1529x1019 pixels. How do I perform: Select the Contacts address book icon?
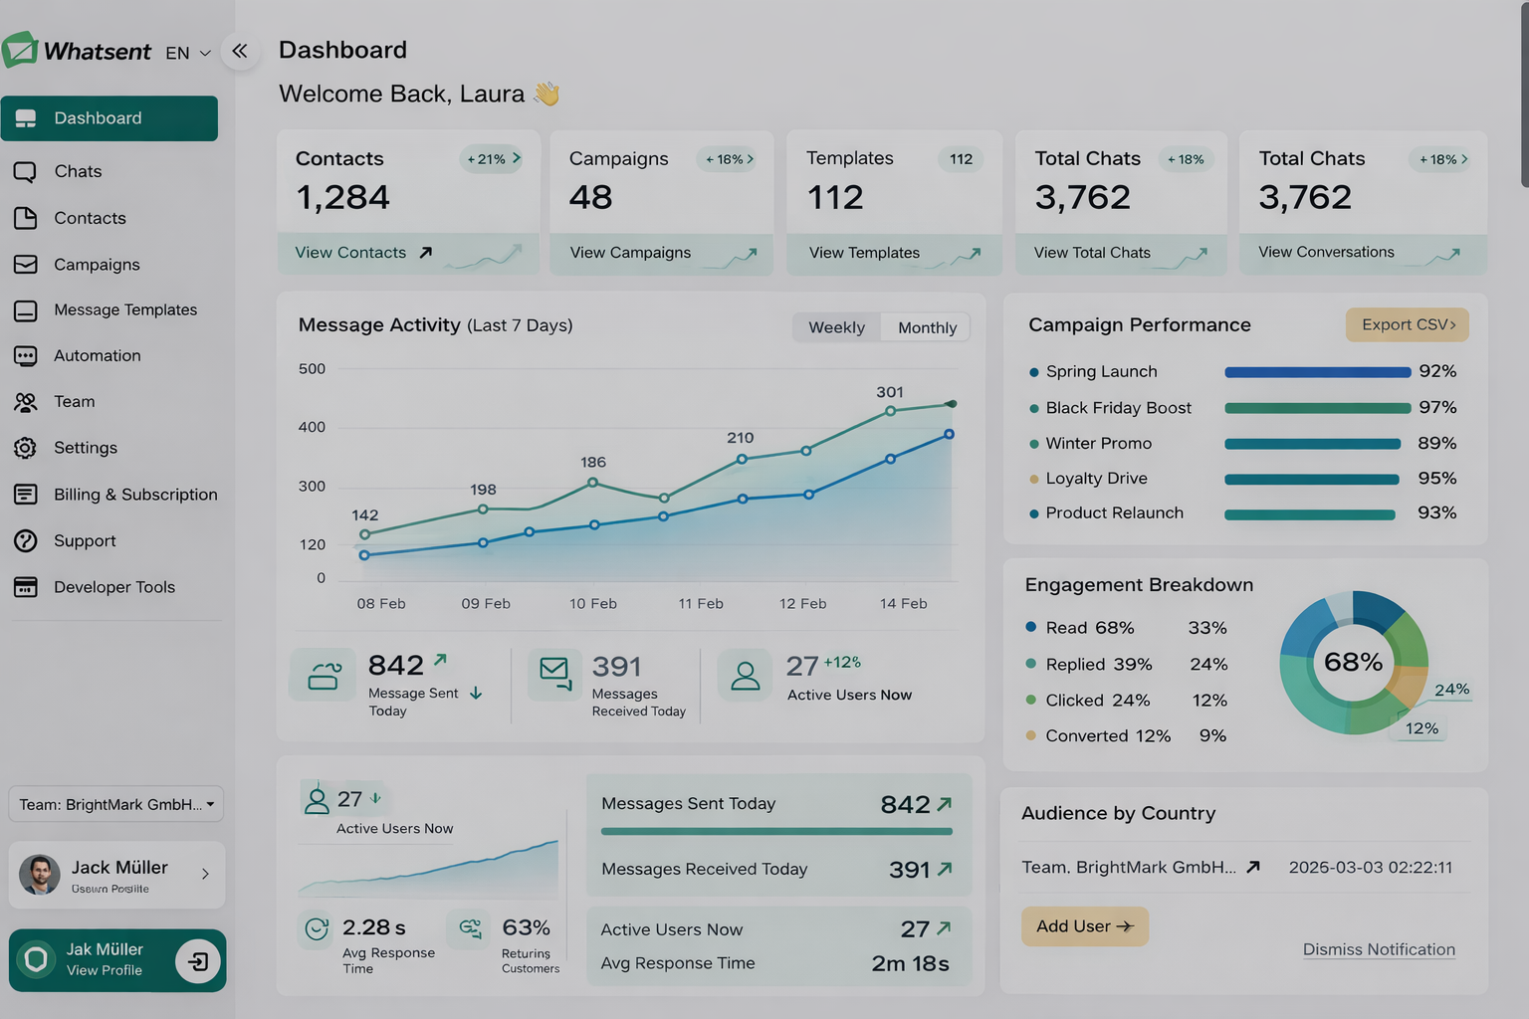(25, 218)
